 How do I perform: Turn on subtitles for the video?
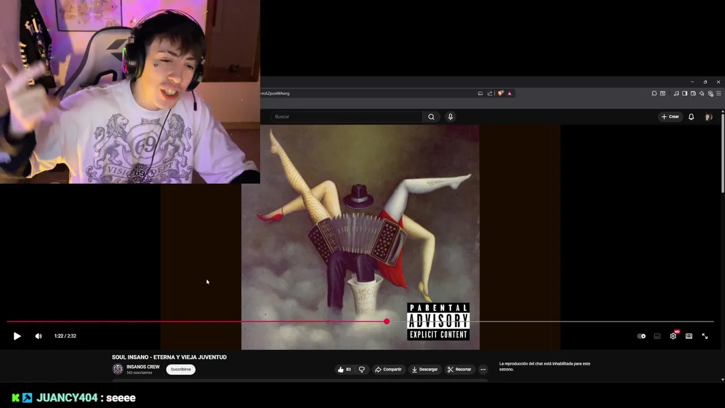(x=657, y=336)
